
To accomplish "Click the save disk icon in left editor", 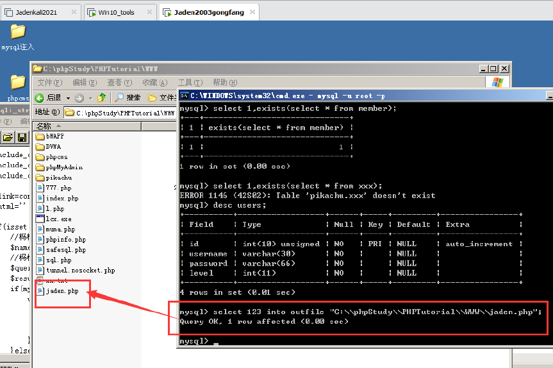I will [22, 137].
